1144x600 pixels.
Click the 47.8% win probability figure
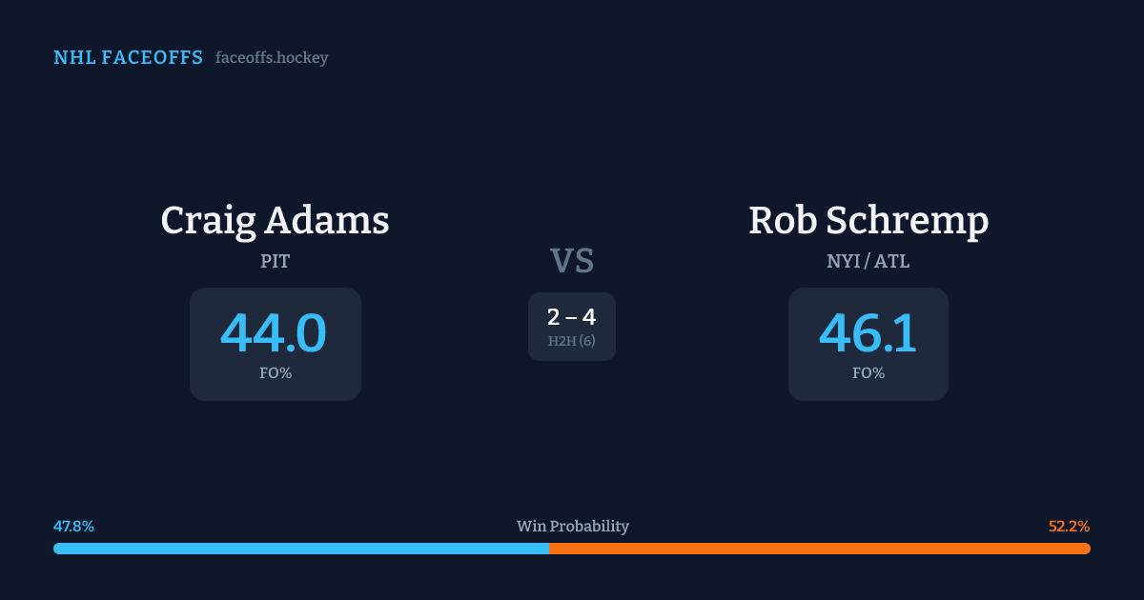(x=73, y=526)
